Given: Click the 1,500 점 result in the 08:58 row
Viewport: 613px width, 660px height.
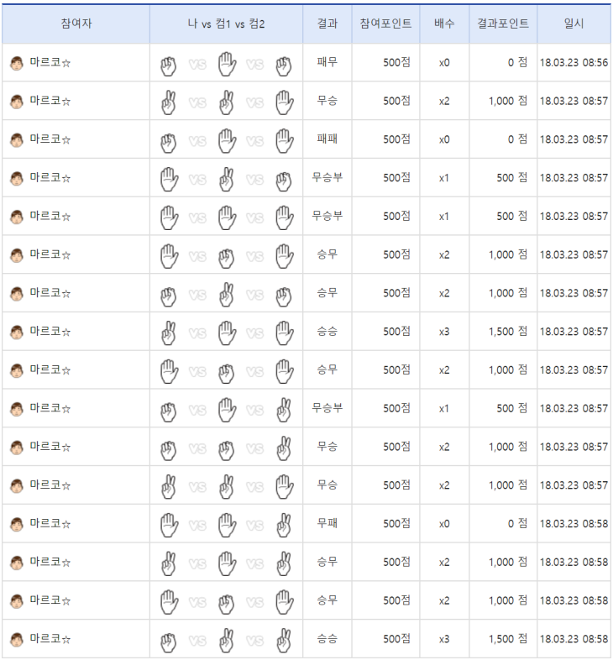Looking at the screenshot, I should [x=507, y=639].
